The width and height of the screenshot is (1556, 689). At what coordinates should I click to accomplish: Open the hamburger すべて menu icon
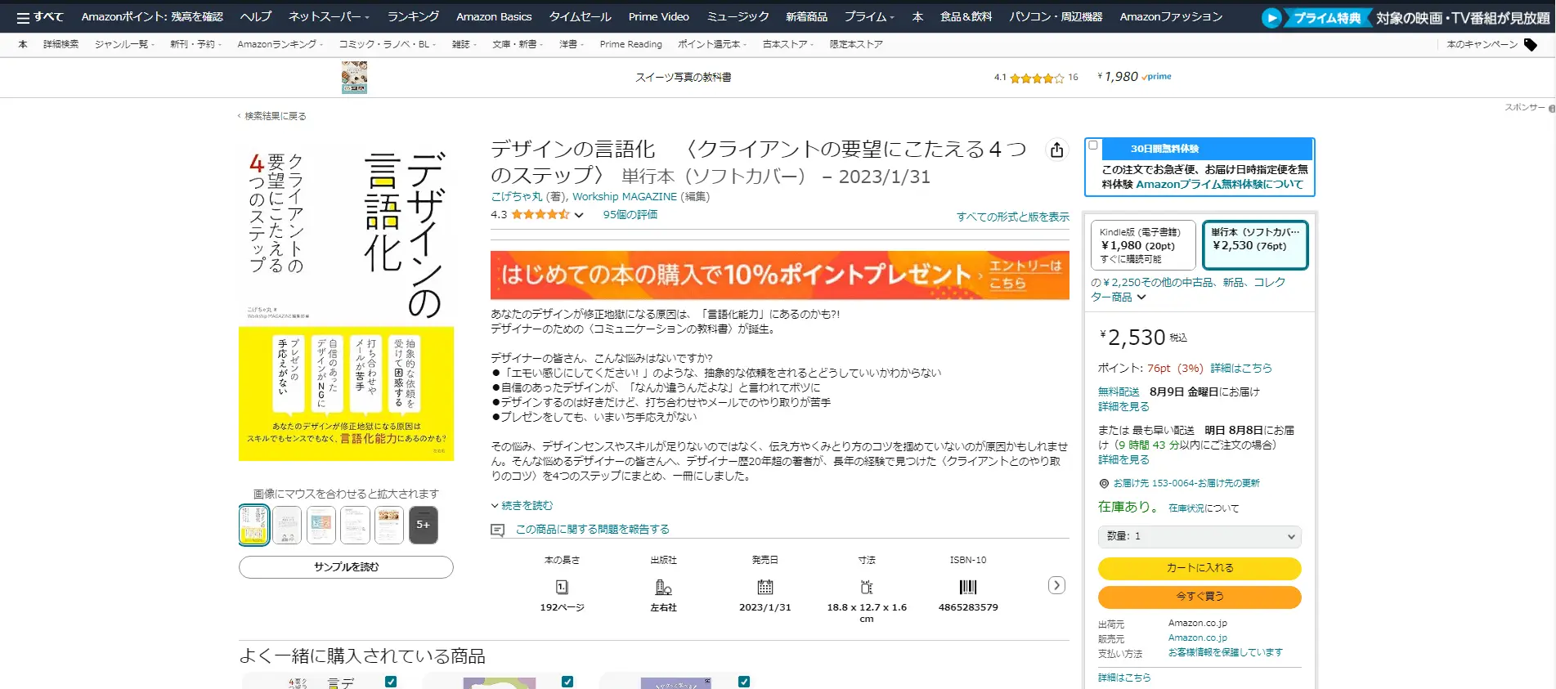(23, 17)
